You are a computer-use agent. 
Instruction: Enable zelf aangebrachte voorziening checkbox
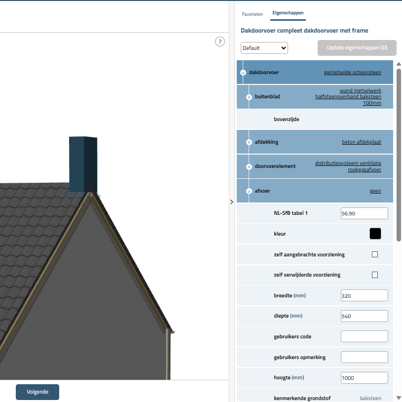(x=374, y=254)
